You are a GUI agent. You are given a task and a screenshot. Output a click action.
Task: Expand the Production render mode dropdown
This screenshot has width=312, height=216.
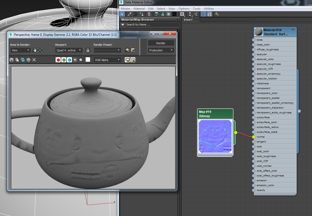(161, 50)
